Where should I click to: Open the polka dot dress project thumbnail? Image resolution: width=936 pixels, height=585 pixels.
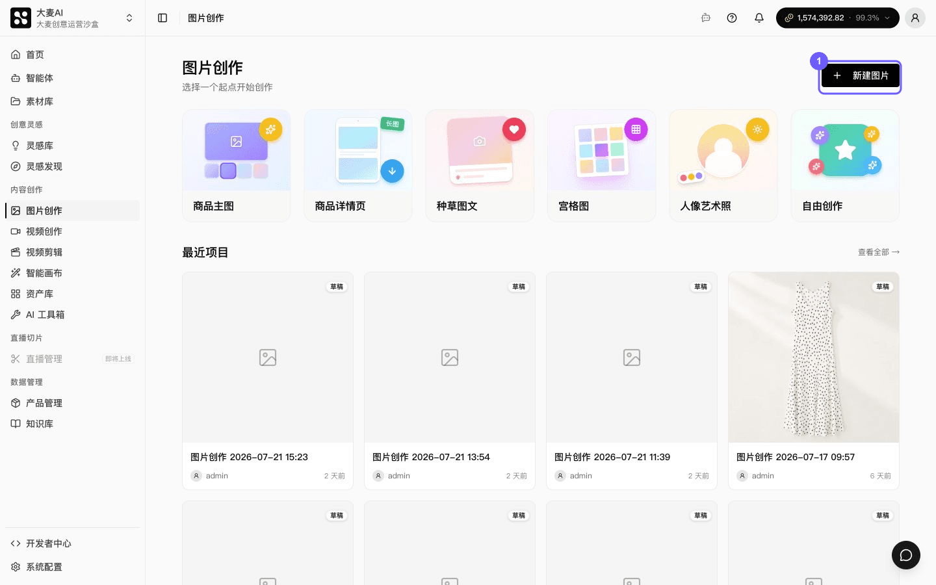[814, 357]
